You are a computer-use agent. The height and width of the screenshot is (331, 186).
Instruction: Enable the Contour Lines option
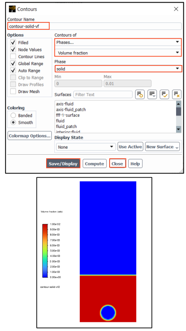coord(13,56)
